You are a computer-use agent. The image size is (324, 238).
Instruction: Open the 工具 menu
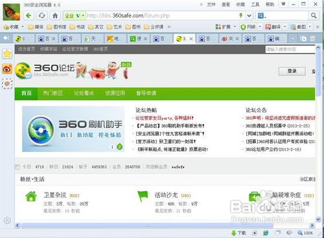click(x=255, y=5)
